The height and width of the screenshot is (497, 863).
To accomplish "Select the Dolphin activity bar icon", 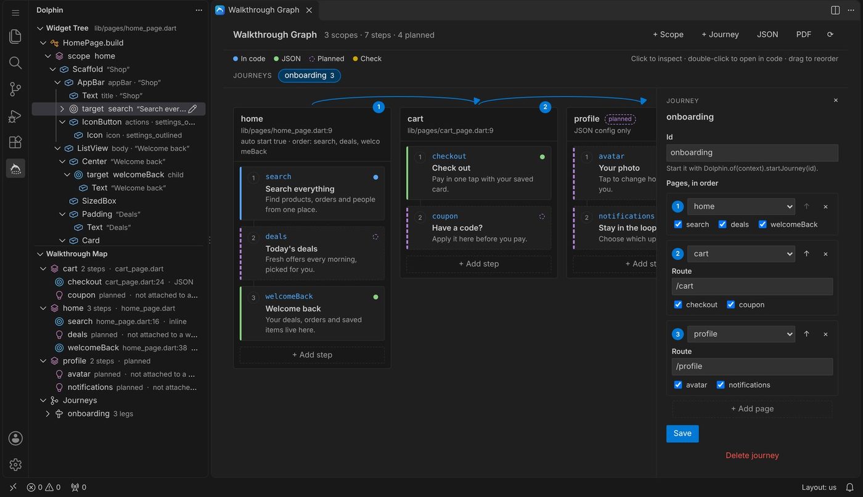I will [15, 169].
